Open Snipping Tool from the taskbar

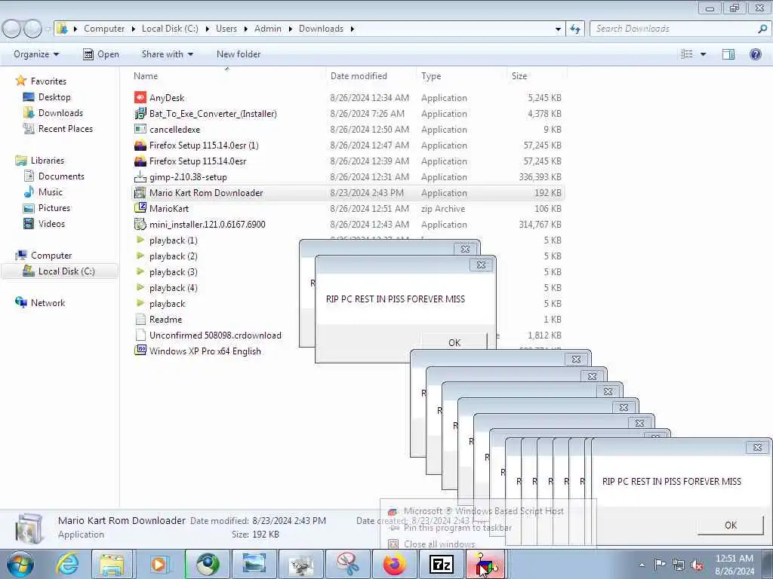click(347, 564)
